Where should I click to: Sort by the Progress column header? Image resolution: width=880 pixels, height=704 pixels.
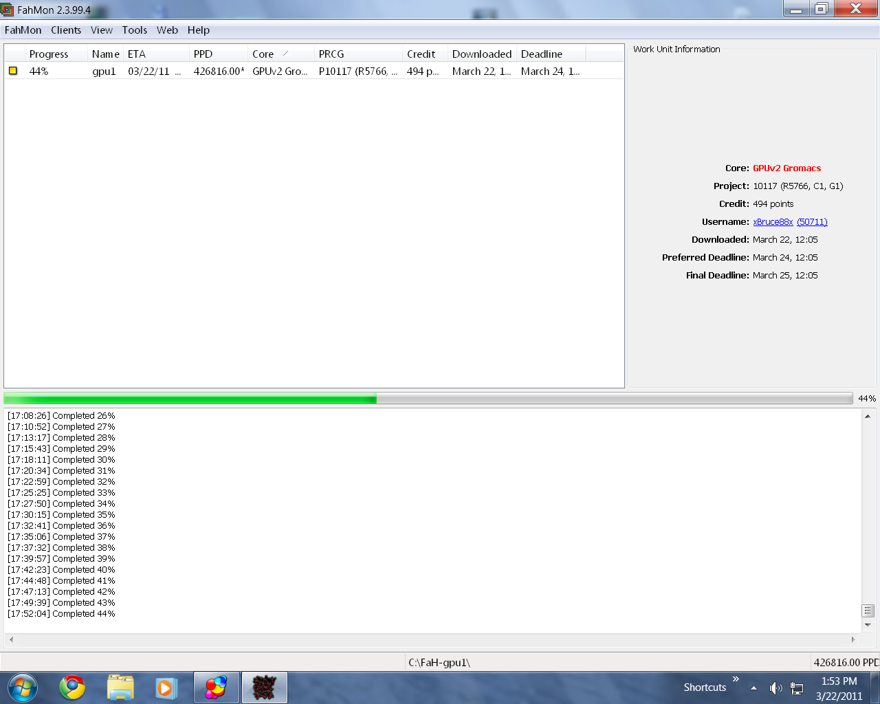coord(56,54)
